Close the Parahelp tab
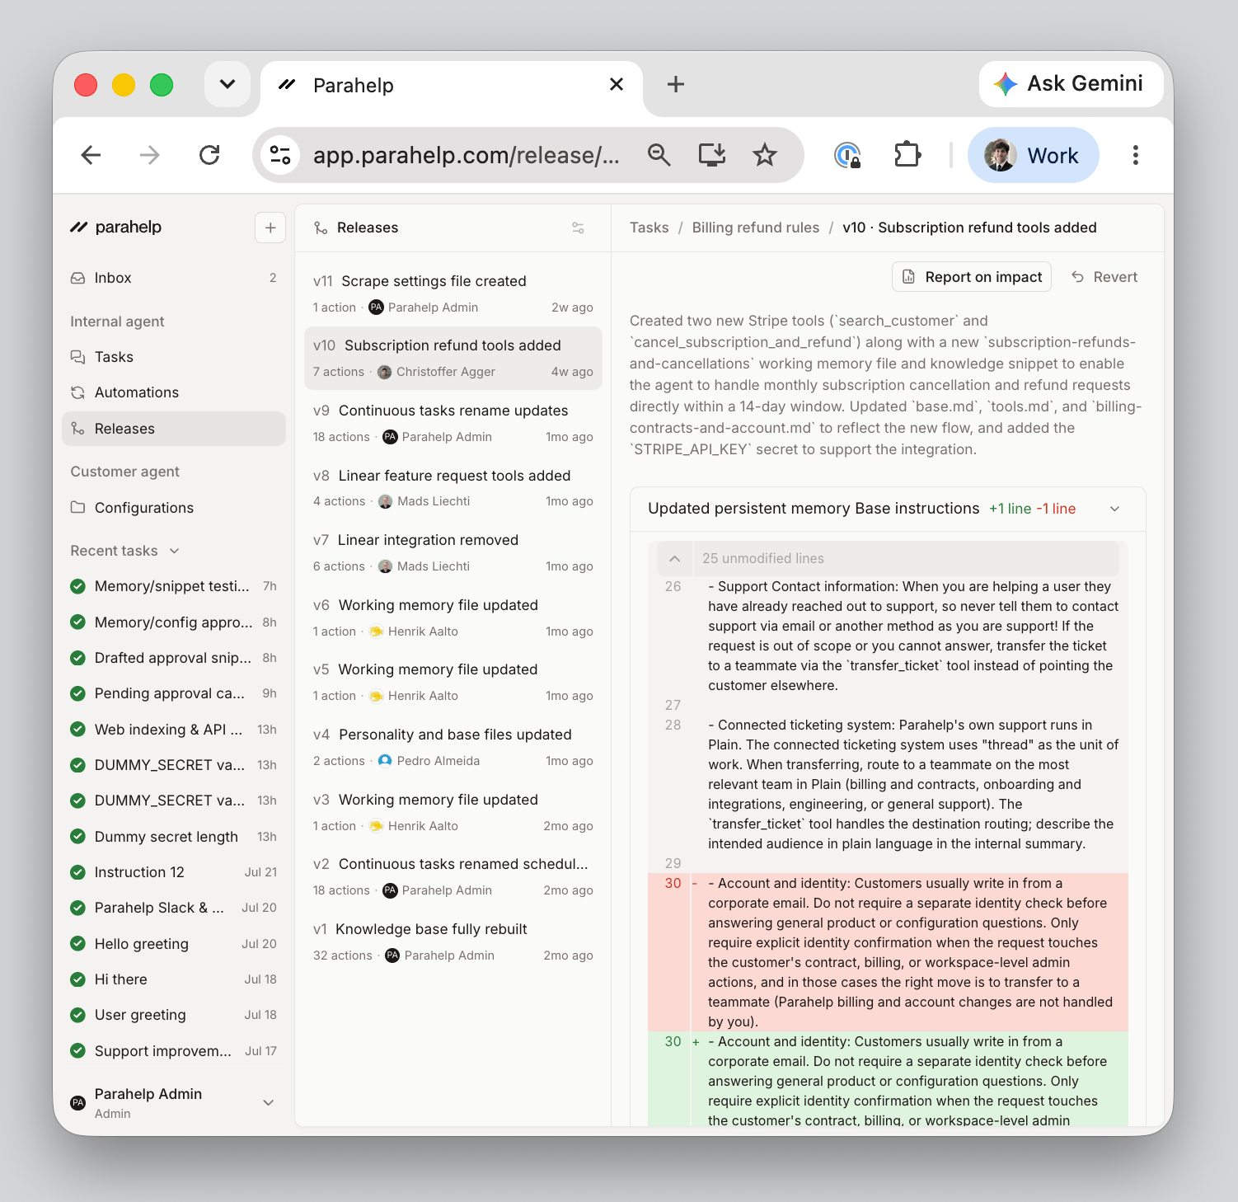1238x1202 pixels. [617, 84]
